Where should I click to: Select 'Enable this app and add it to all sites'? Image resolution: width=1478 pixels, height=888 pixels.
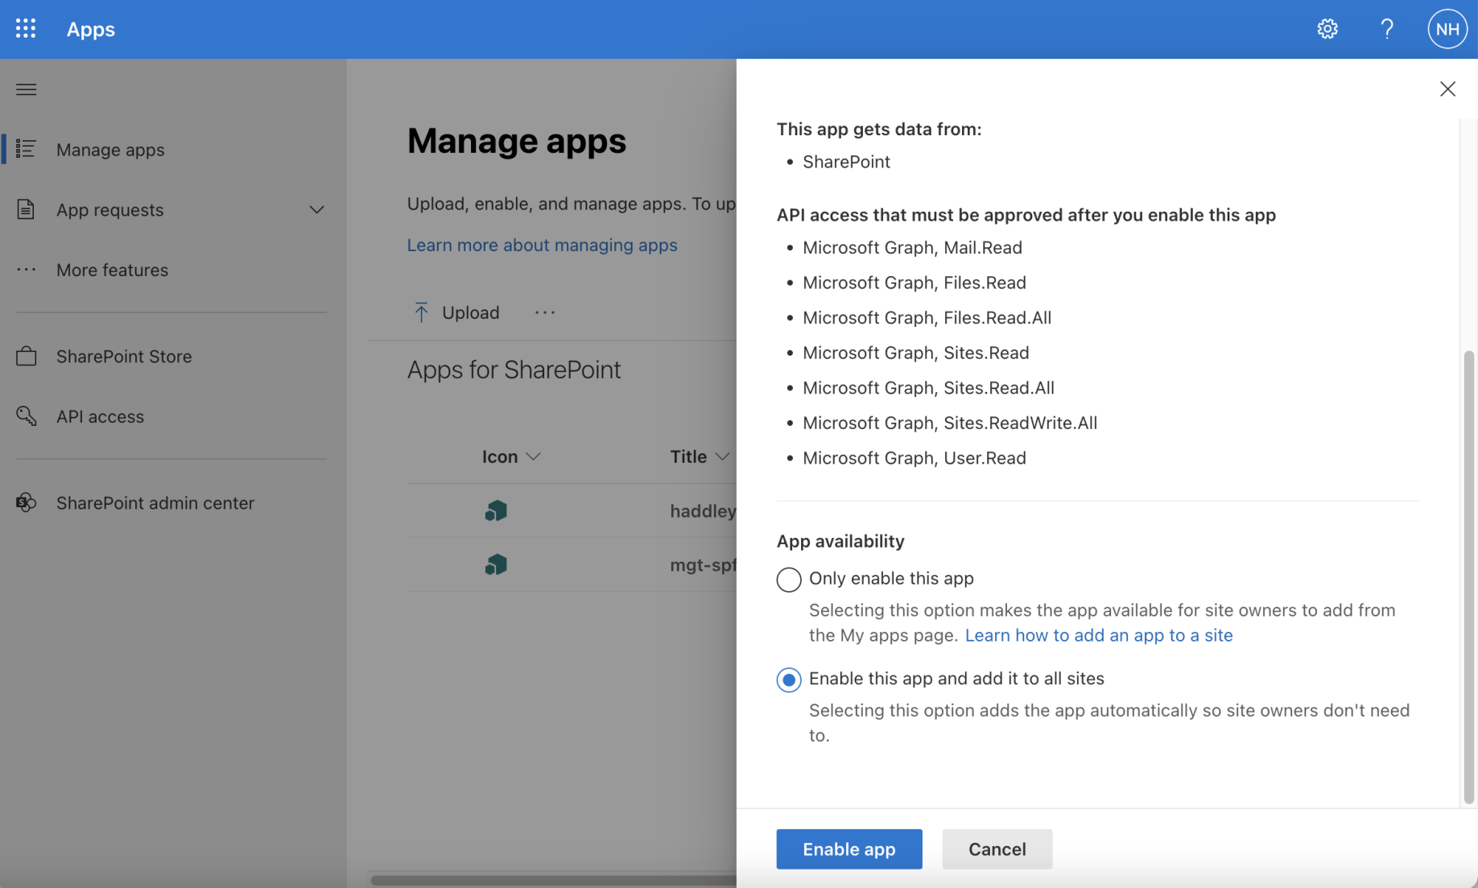coord(789,679)
